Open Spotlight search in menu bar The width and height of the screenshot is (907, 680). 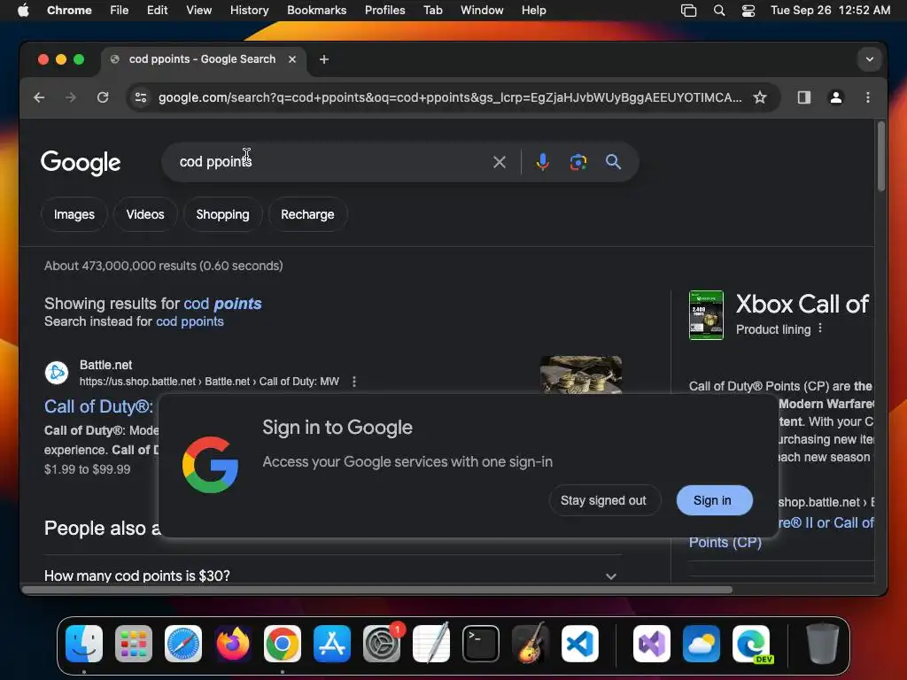(719, 11)
